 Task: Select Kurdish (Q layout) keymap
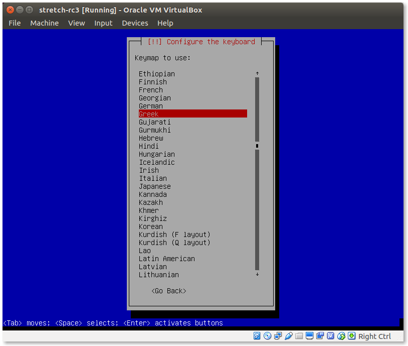[174, 243]
